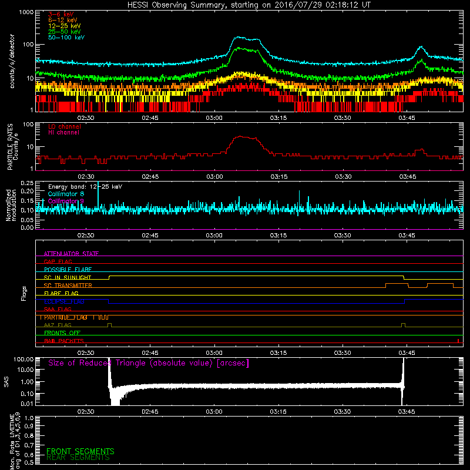Click the SAS axis label

(6, 381)
